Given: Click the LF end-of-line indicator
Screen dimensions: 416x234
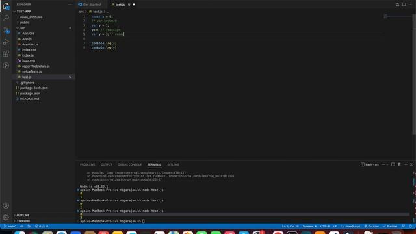Looking at the screenshot, I should pyautogui.click(x=335, y=226).
